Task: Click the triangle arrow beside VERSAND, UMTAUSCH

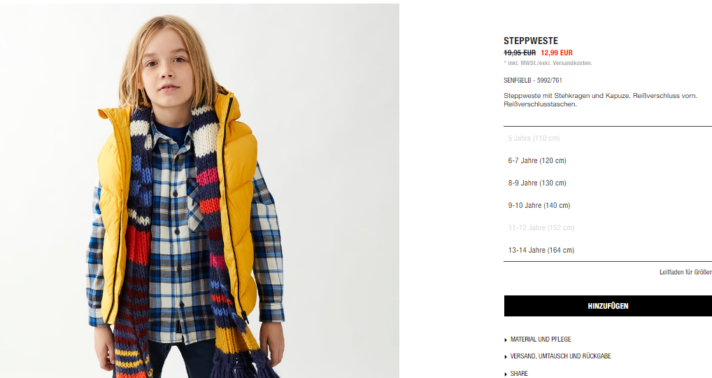Action: [x=506, y=356]
